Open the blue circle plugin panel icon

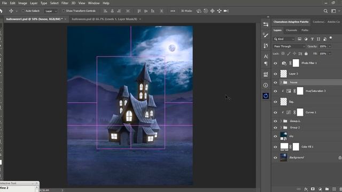pyautogui.click(x=266, y=96)
